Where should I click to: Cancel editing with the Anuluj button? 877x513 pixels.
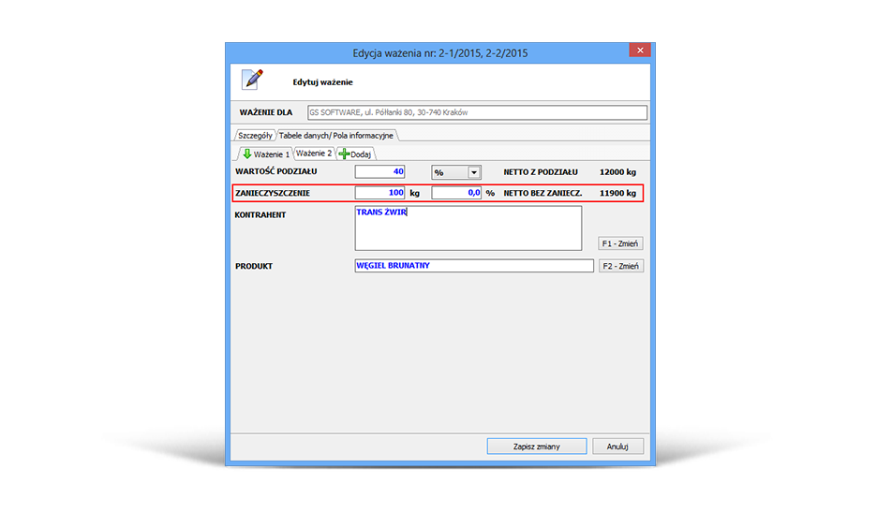(617, 447)
